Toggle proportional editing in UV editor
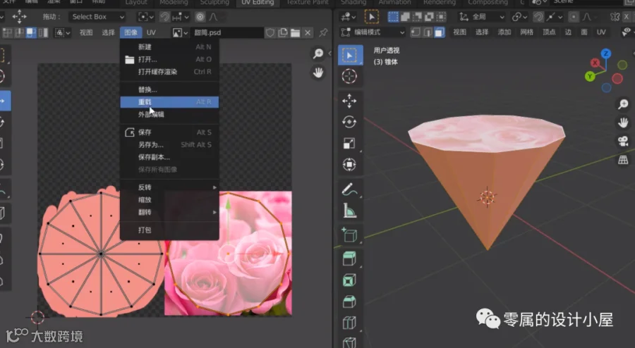Image resolution: width=635 pixels, height=348 pixels. coord(200,17)
